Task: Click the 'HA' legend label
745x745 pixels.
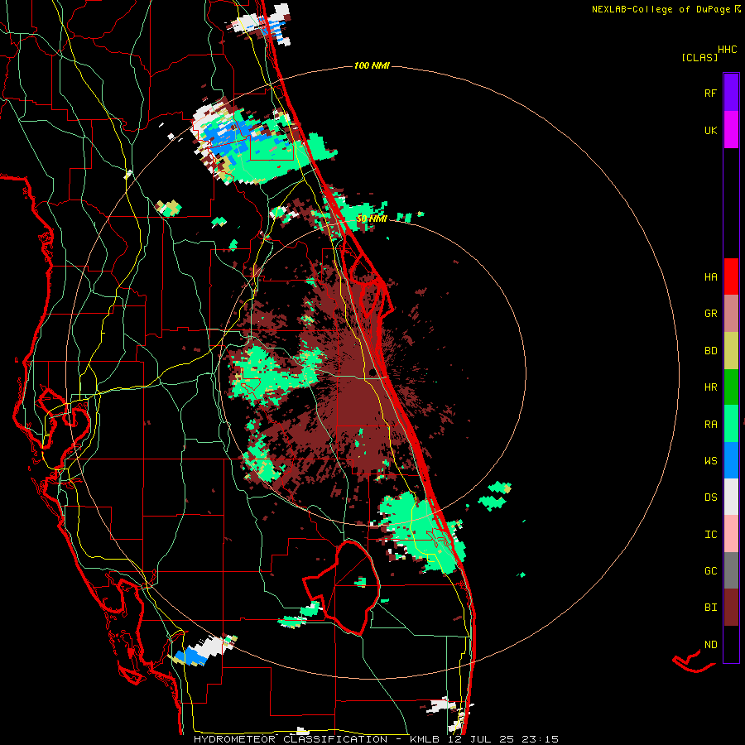Action: [x=710, y=276]
